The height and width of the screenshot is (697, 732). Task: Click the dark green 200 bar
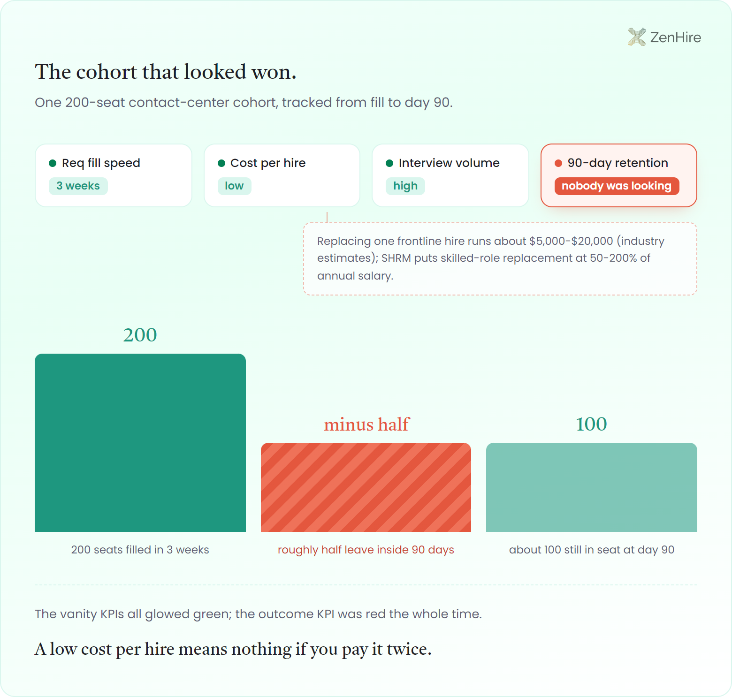140,443
